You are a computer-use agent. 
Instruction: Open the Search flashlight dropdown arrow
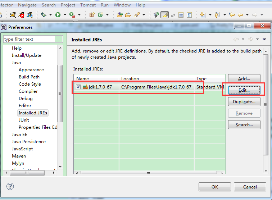144,15
